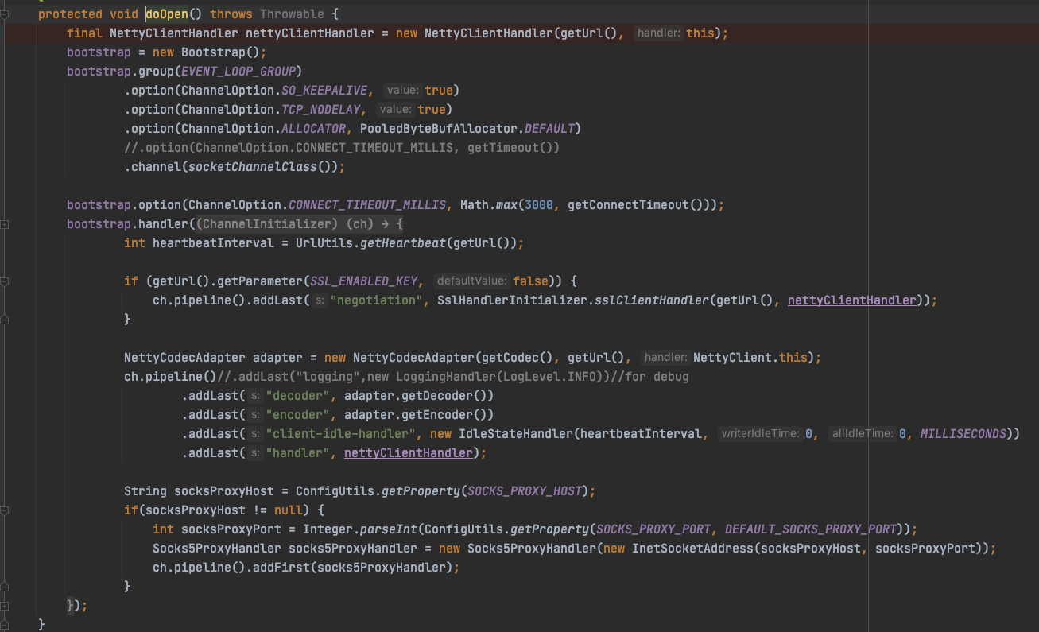The height and width of the screenshot is (632, 1039).
Task: Click EVENT_LOOP_GROUP constant
Action: pos(239,72)
